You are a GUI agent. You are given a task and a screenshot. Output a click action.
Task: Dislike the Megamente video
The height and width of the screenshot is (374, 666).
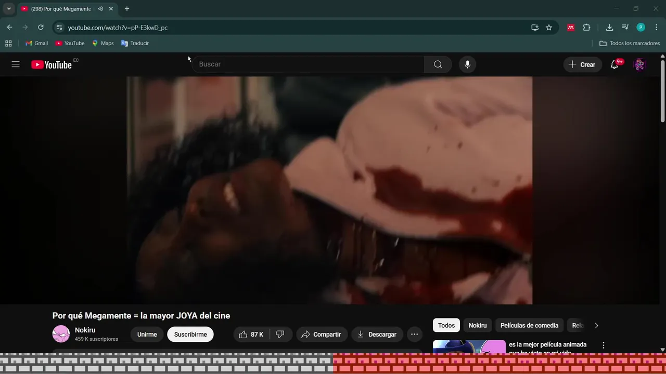280,335
